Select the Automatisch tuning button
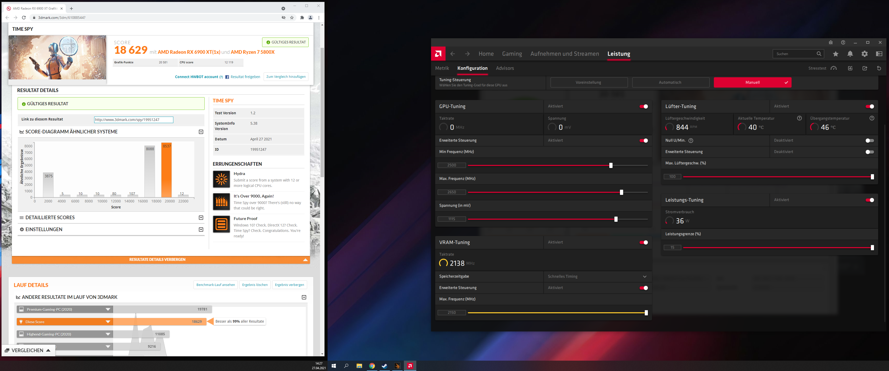Image resolution: width=889 pixels, height=371 pixels. [x=670, y=82]
